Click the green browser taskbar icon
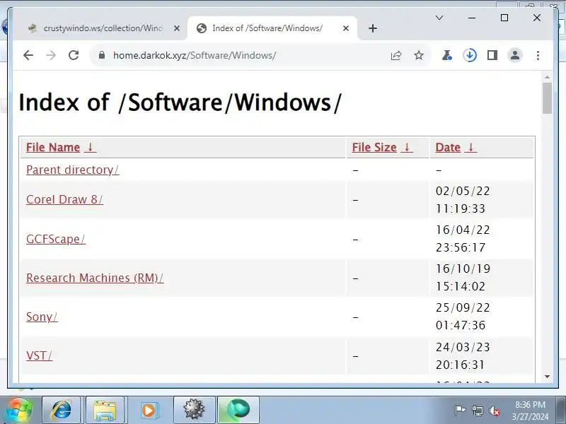566x424 pixels. [x=238, y=410]
